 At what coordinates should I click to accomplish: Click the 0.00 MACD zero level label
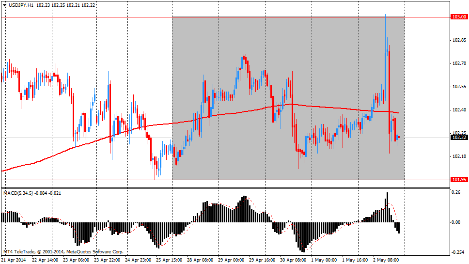[456, 222]
